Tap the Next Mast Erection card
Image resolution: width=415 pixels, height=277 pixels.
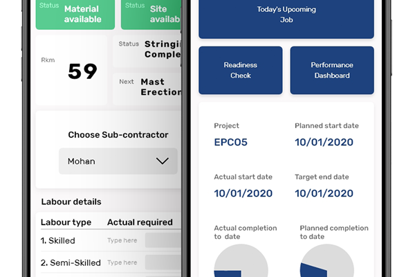(147, 89)
